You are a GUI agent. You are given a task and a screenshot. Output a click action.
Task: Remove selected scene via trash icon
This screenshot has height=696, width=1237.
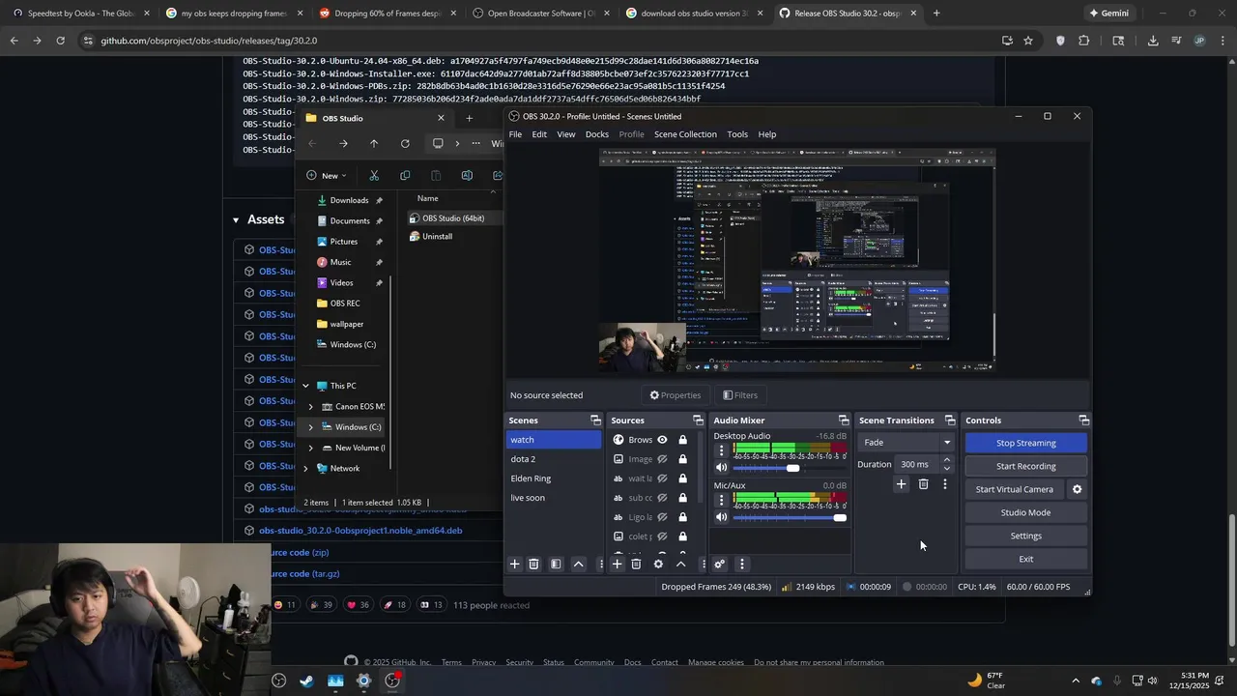click(x=533, y=564)
